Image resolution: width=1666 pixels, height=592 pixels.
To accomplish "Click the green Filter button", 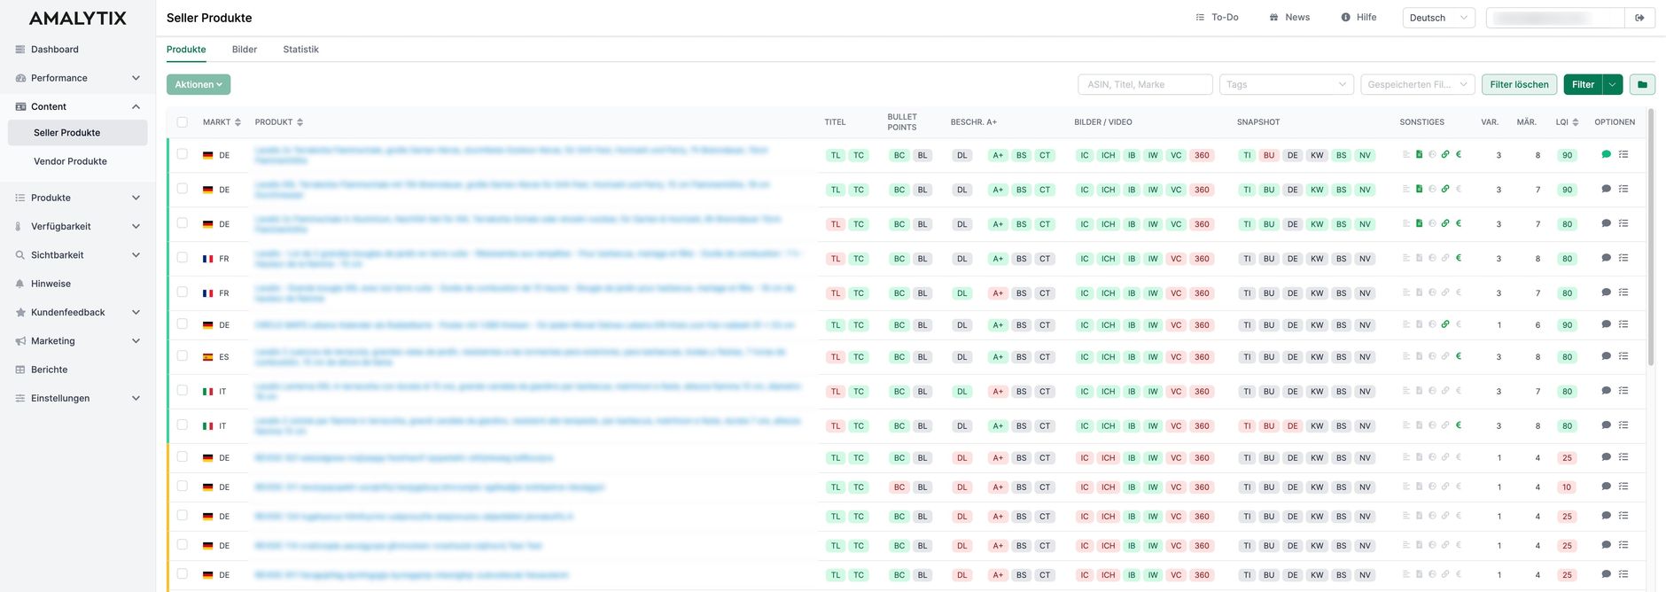I will (x=1583, y=84).
